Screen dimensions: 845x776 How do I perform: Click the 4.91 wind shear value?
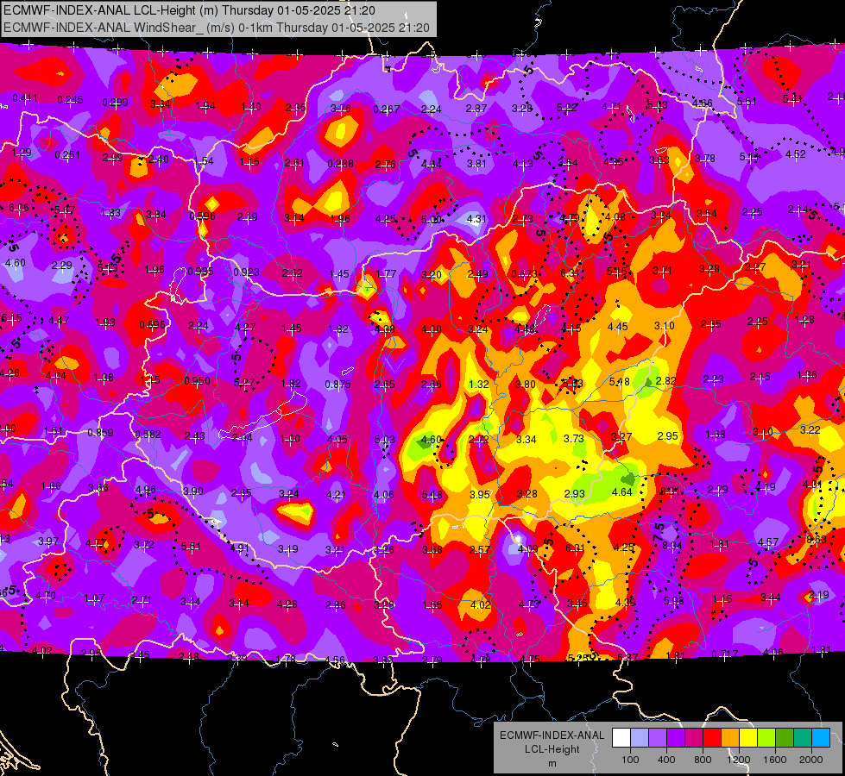(x=239, y=548)
